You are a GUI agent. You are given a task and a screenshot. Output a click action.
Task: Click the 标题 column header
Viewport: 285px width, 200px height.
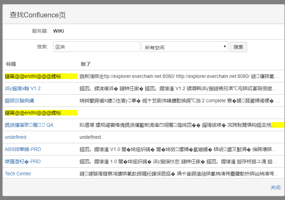[11, 64]
